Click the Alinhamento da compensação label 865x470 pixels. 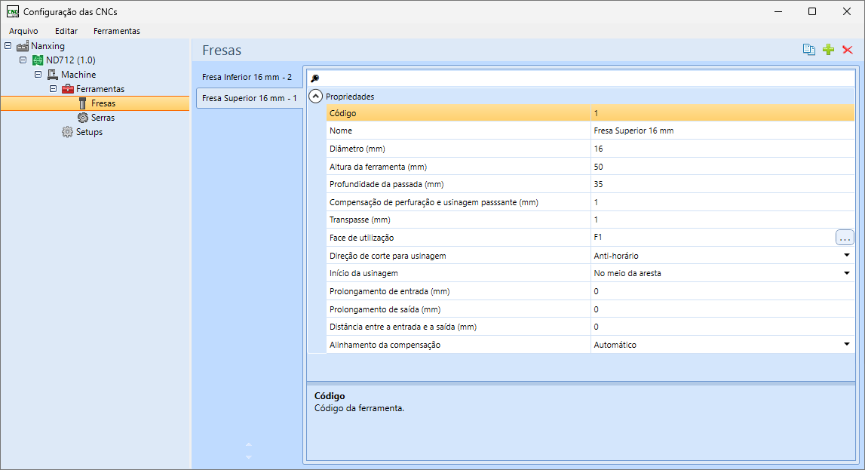click(x=385, y=345)
